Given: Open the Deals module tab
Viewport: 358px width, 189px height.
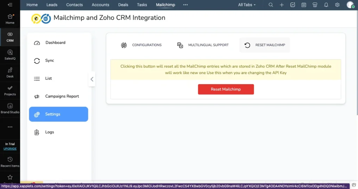Looking at the screenshot, I should (123, 5).
